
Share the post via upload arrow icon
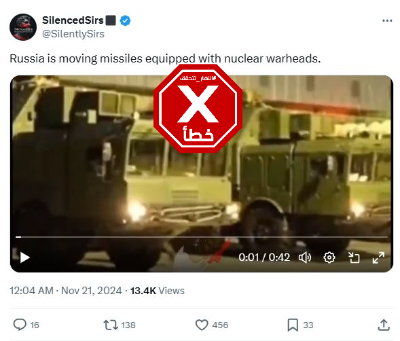(384, 325)
